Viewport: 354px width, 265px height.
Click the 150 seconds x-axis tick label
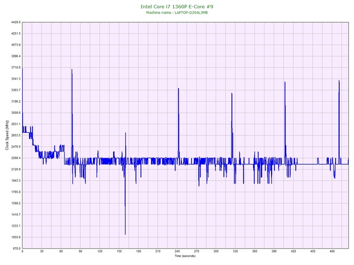pos(119,251)
